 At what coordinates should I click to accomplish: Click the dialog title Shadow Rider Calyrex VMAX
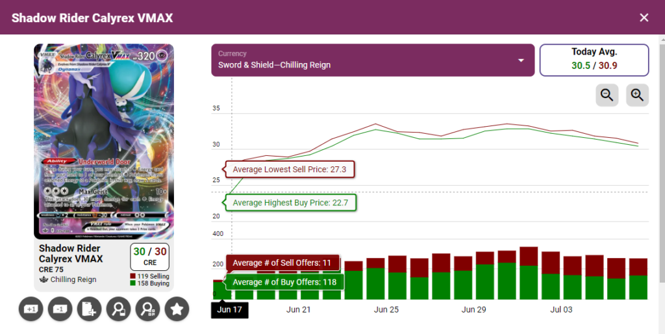(92, 18)
